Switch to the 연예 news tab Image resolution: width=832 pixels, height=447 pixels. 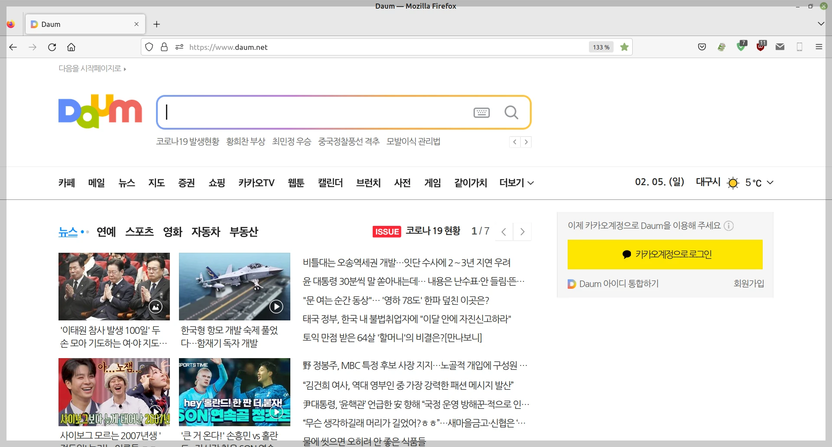pyautogui.click(x=106, y=232)
